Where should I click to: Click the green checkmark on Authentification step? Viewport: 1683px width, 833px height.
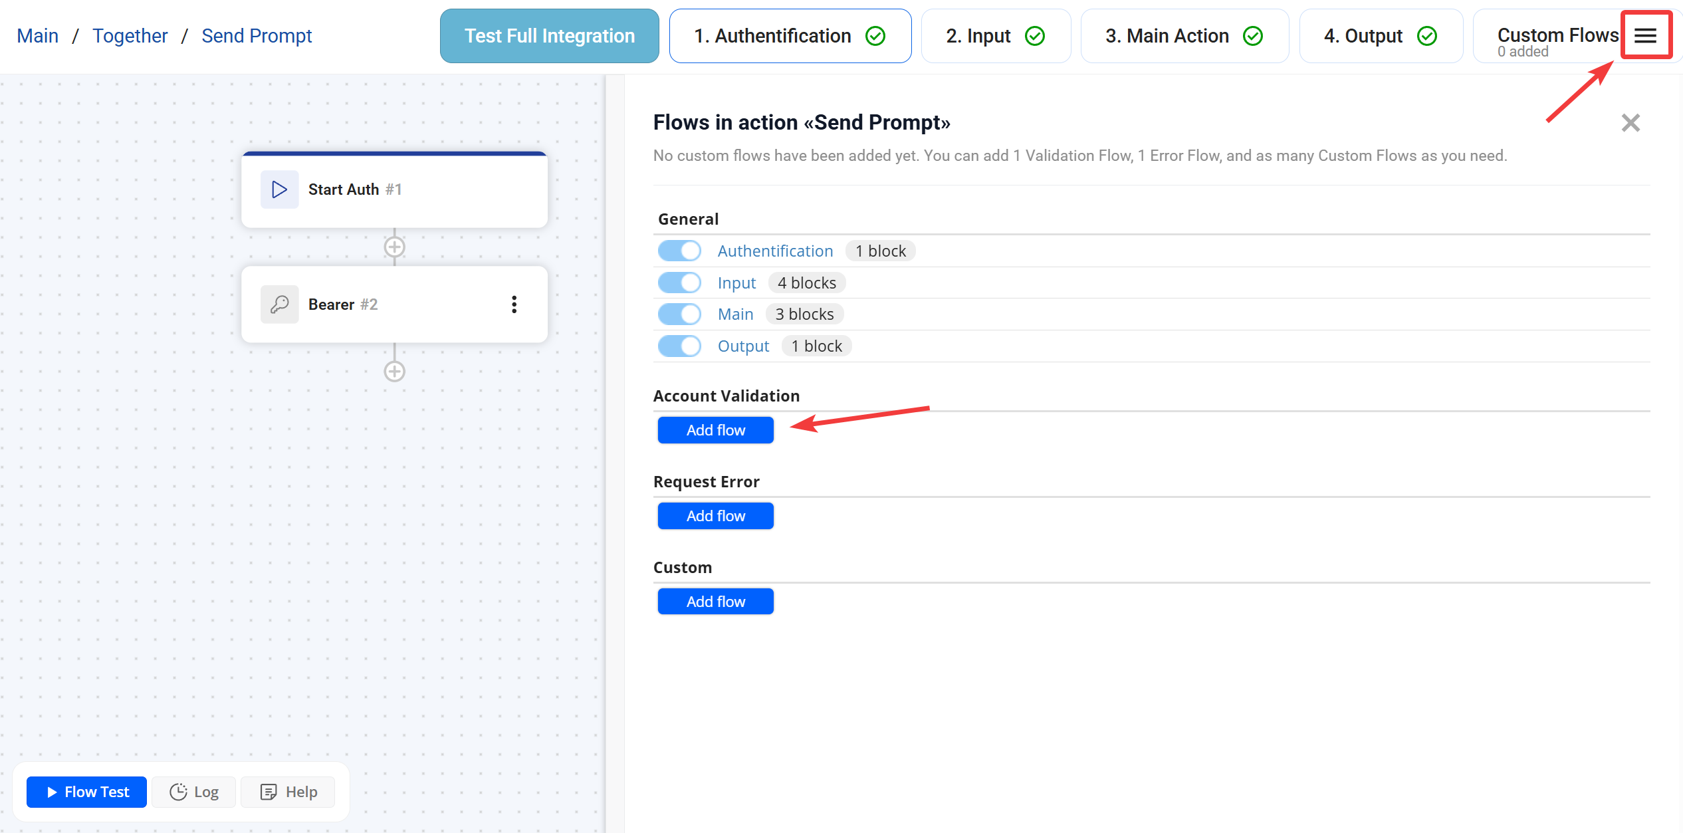point(876,35)
